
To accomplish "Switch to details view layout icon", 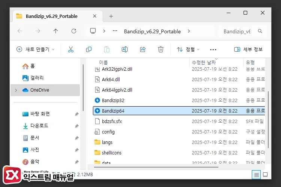I will coord(256,175).
